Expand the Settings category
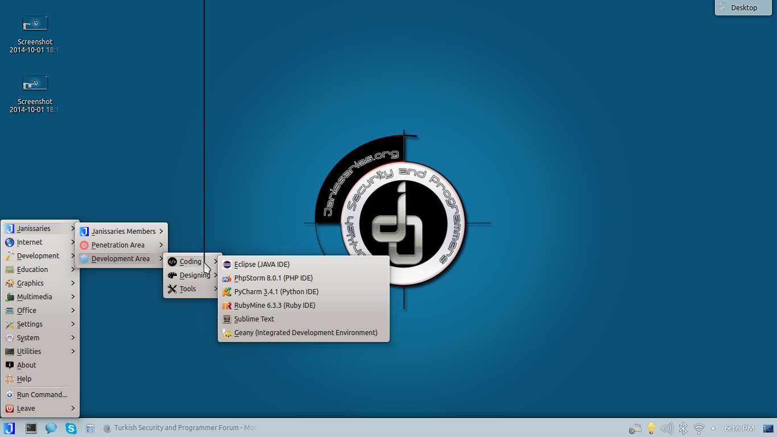 pyautogui.click(x=40, y=324)
